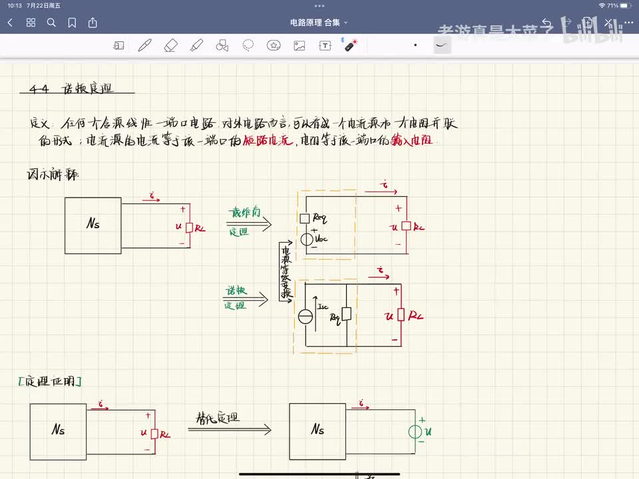
Task: Tap the bracketed 定理证明 heading
Action: click(x=50, y=381)
